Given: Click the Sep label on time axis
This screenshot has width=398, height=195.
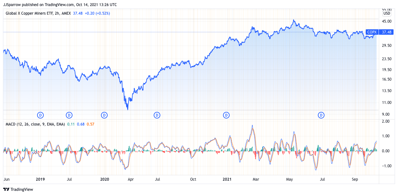Looking at the screenshot, I should click(355, 179).
